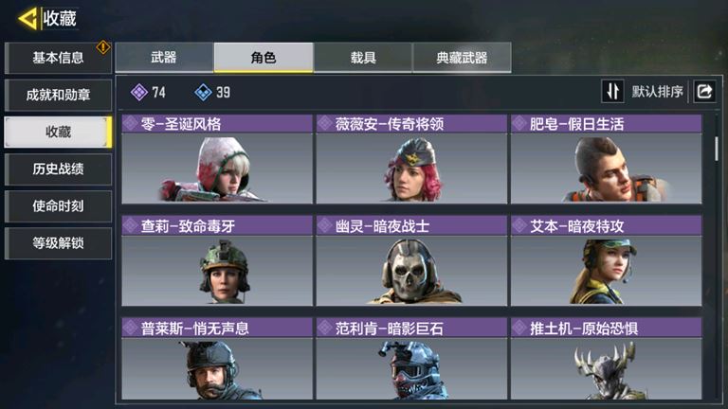Select the 肥皂-假日生活 character portrait
This screenshot has width=728, height=409.
607,169
